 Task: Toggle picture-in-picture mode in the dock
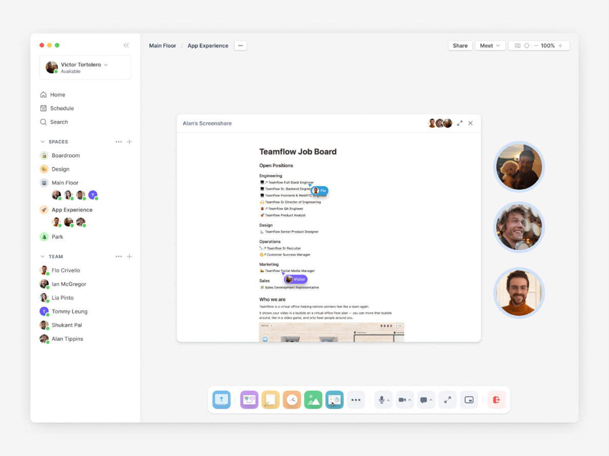coord(469,400)
